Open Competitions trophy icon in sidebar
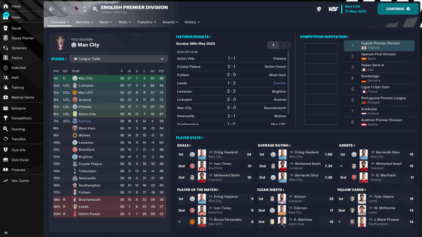This screenshot has height=237, width=422. tap(6, 118)
